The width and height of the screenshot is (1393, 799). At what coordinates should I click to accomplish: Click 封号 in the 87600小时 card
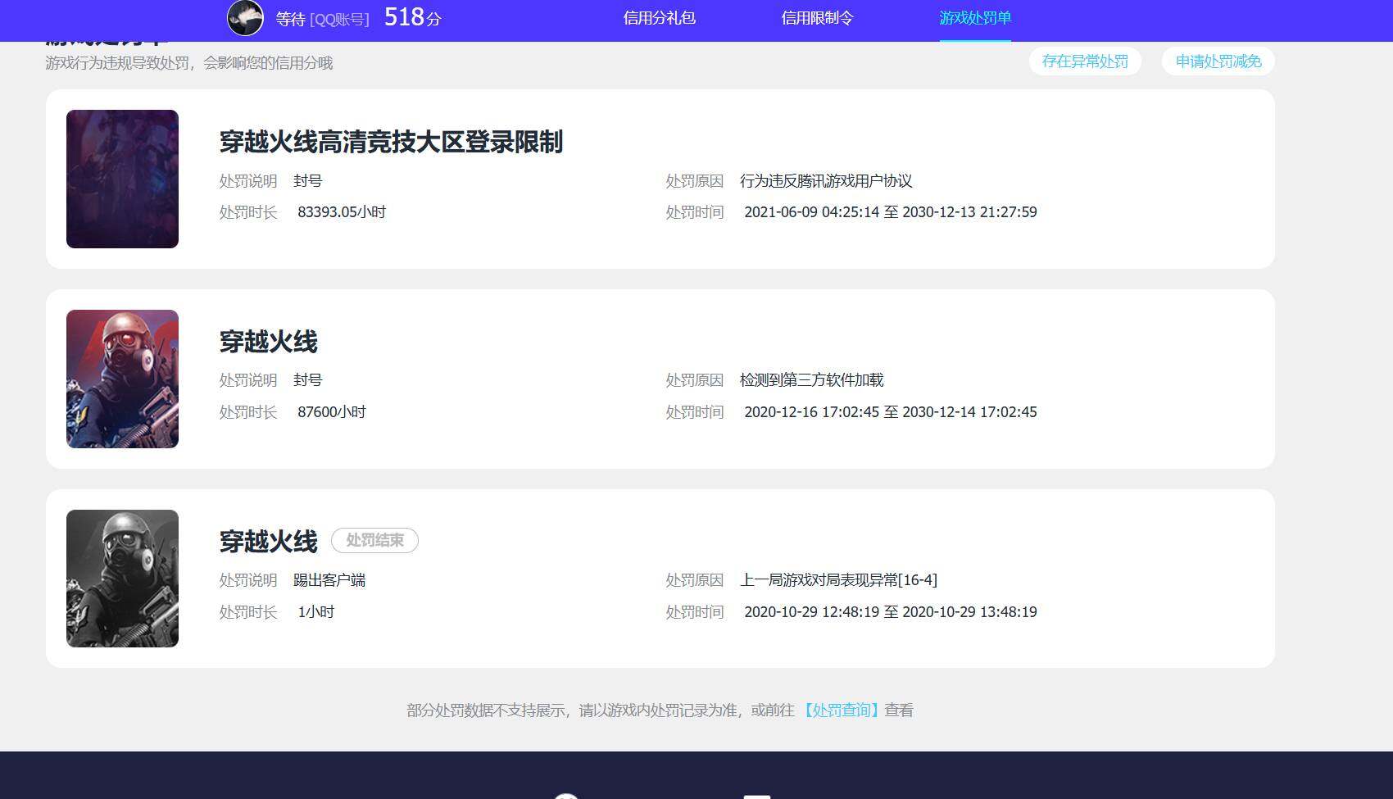pos(308,380)
